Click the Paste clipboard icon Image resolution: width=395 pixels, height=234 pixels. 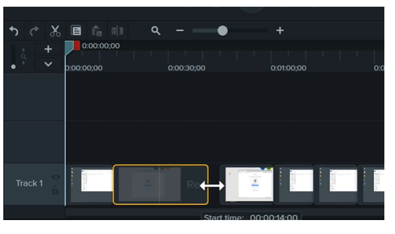pyautogui.click(x=96, y=31)
